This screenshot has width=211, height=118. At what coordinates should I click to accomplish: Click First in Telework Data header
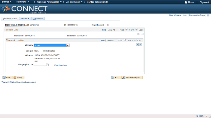(122, 30)
